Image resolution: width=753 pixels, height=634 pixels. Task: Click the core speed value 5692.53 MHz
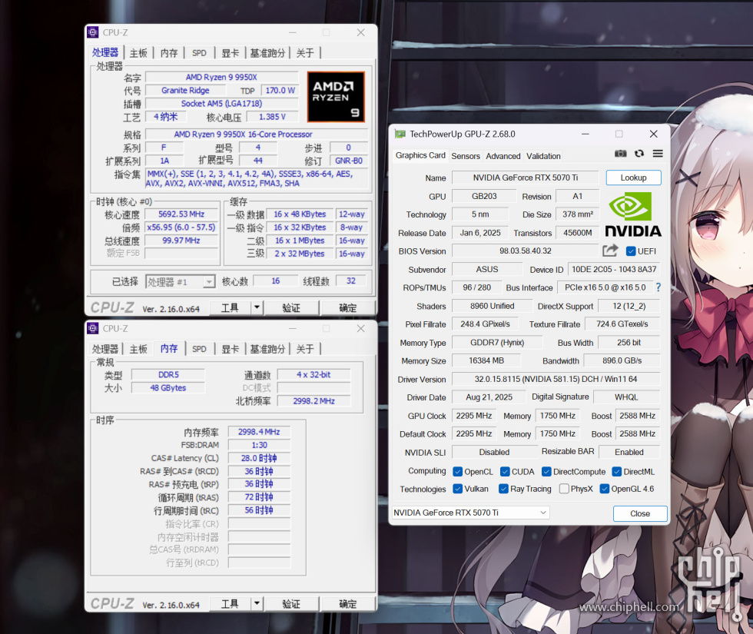(181, 214)
